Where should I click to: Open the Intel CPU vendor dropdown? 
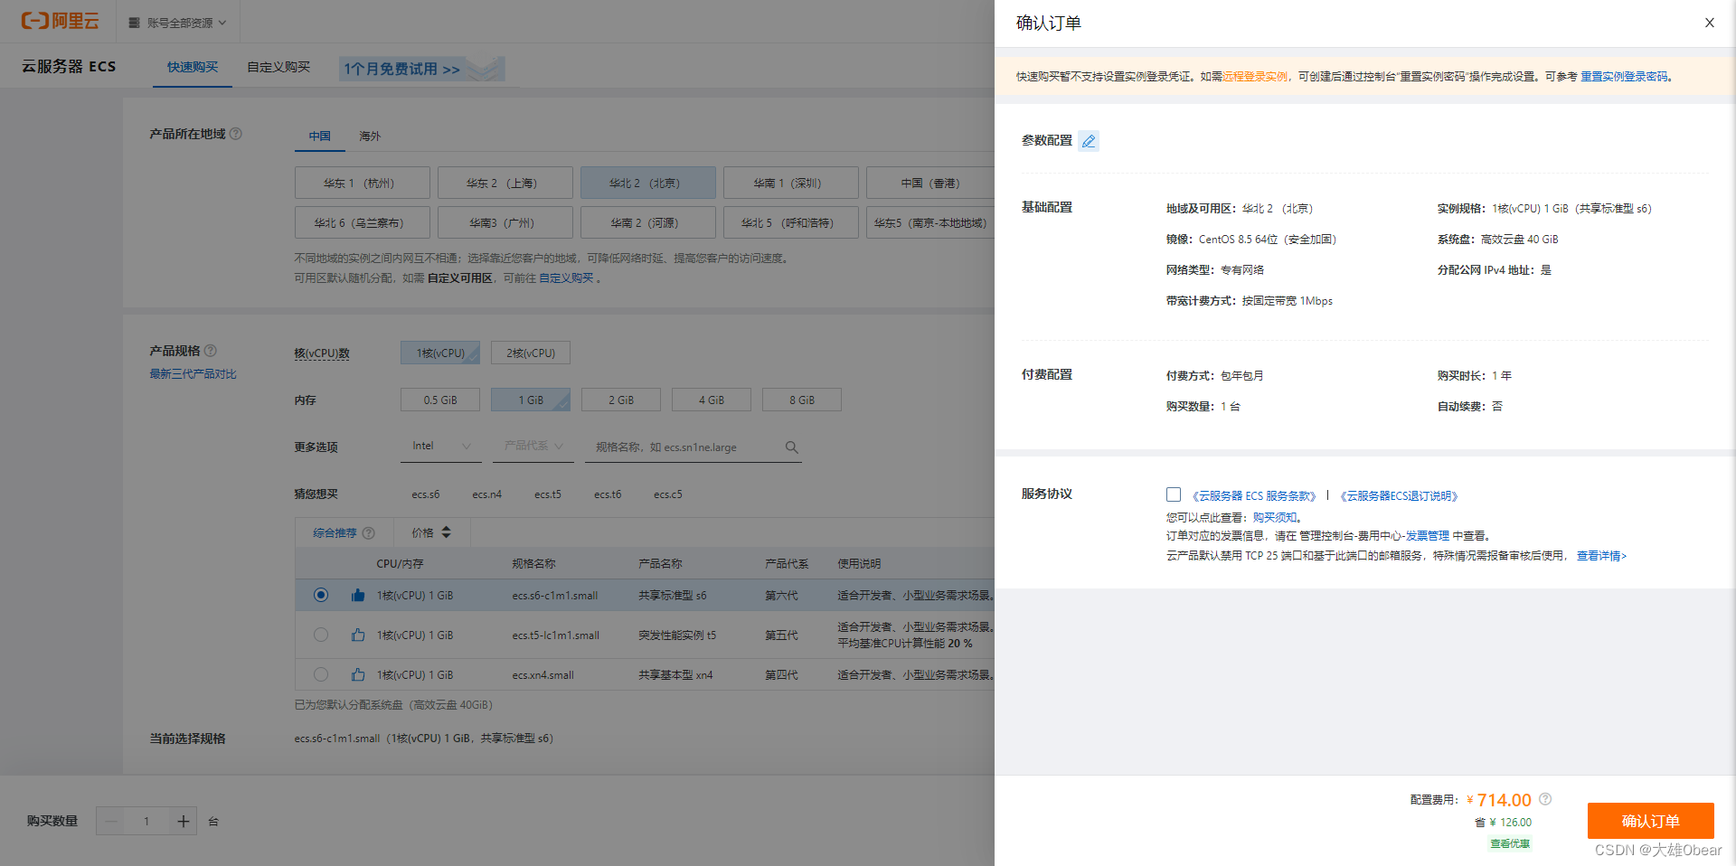point(440,446)
